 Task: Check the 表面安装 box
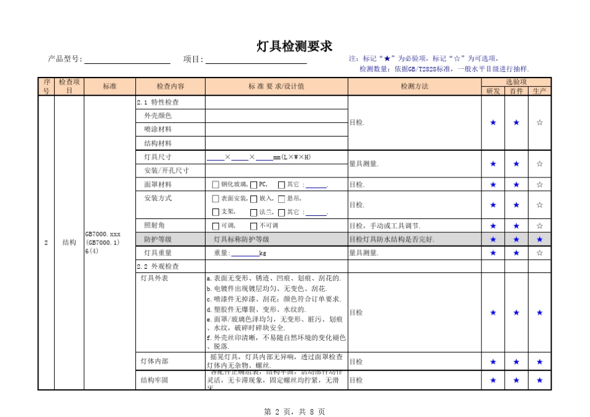click(x=216, y=199)
